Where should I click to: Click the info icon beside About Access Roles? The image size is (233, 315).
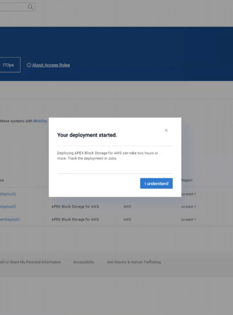pyautogui.click(x=29, y=65)
